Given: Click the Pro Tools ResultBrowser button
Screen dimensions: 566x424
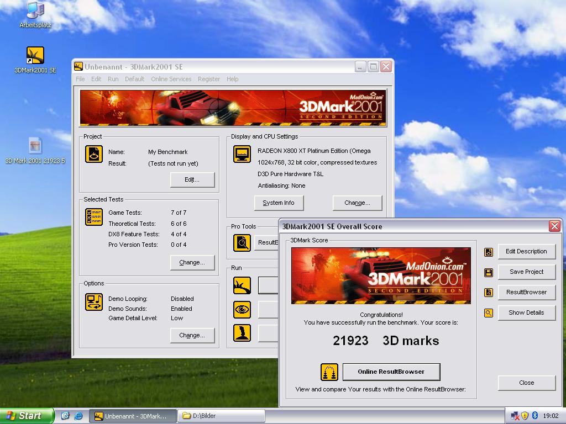Looking at the screenshot, I should tap(267, 243).
